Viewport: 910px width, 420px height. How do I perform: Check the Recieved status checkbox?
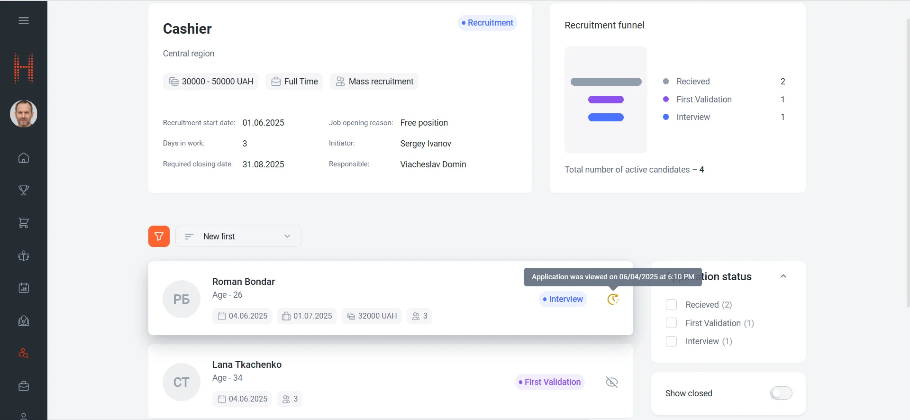pyautogui.click(x=671, y=305)
